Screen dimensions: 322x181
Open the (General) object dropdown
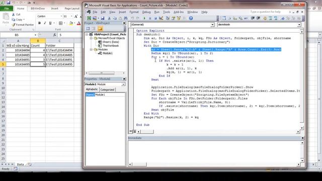coord(212,25)
